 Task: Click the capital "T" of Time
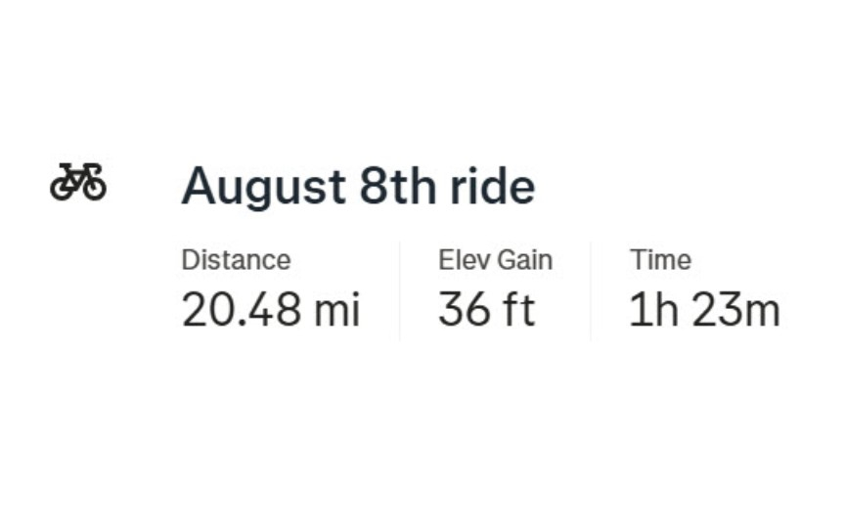(x=640, y=260)
